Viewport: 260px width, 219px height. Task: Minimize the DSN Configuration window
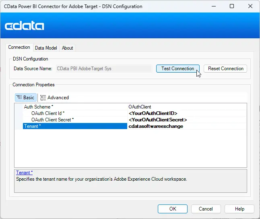(x=214, y=6)
